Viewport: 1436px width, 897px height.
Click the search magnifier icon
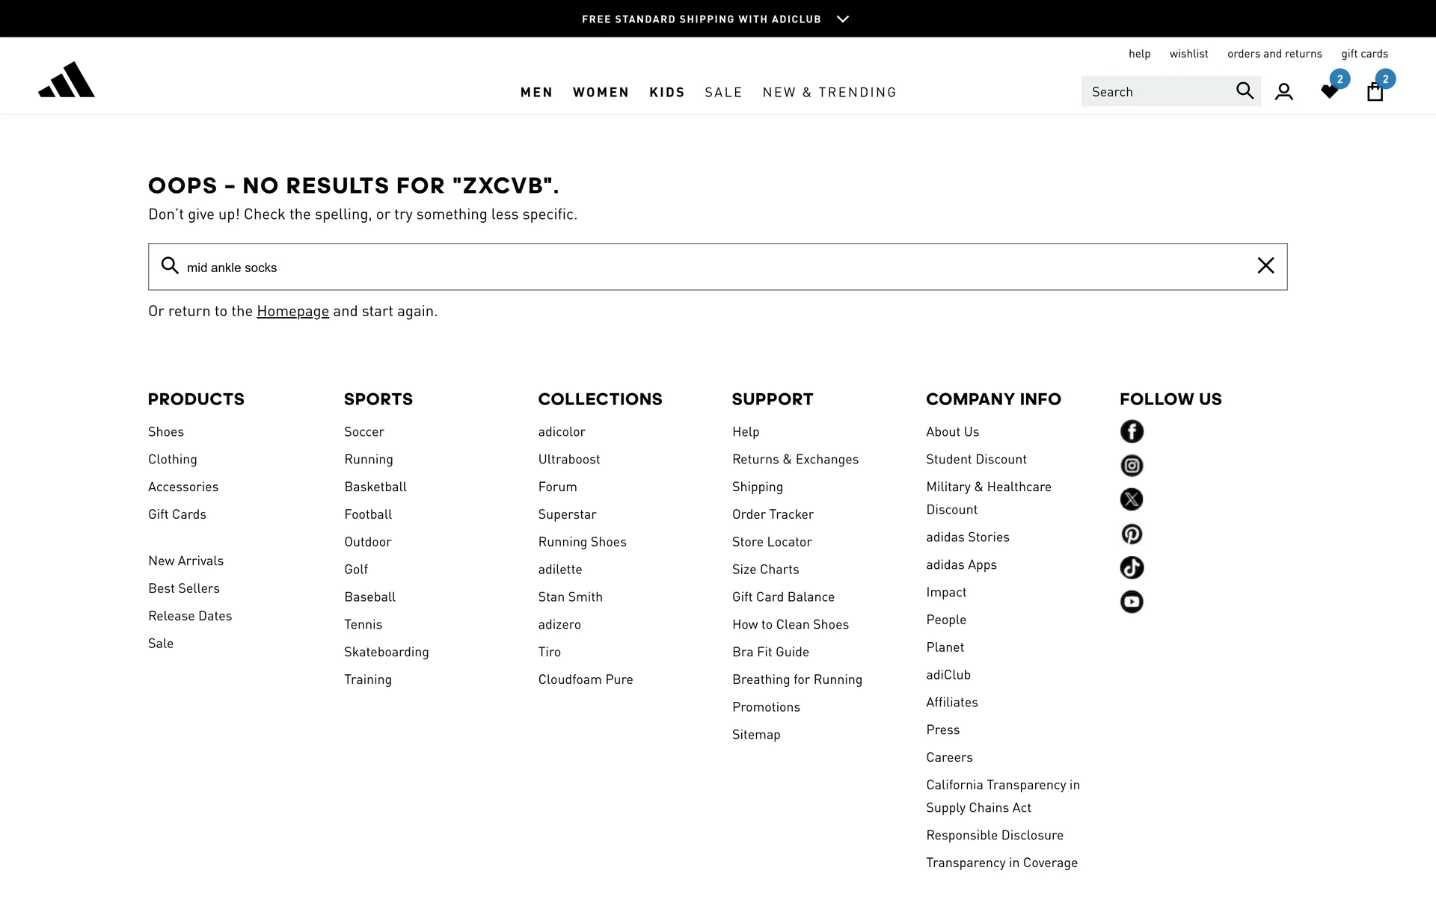(x=1245, y=90)
